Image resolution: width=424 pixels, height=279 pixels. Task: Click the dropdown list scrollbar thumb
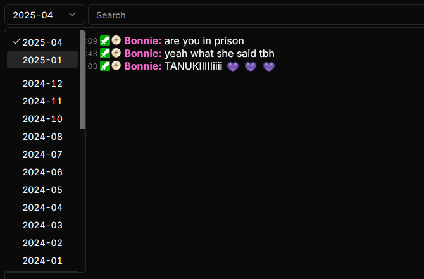[83, 80]
